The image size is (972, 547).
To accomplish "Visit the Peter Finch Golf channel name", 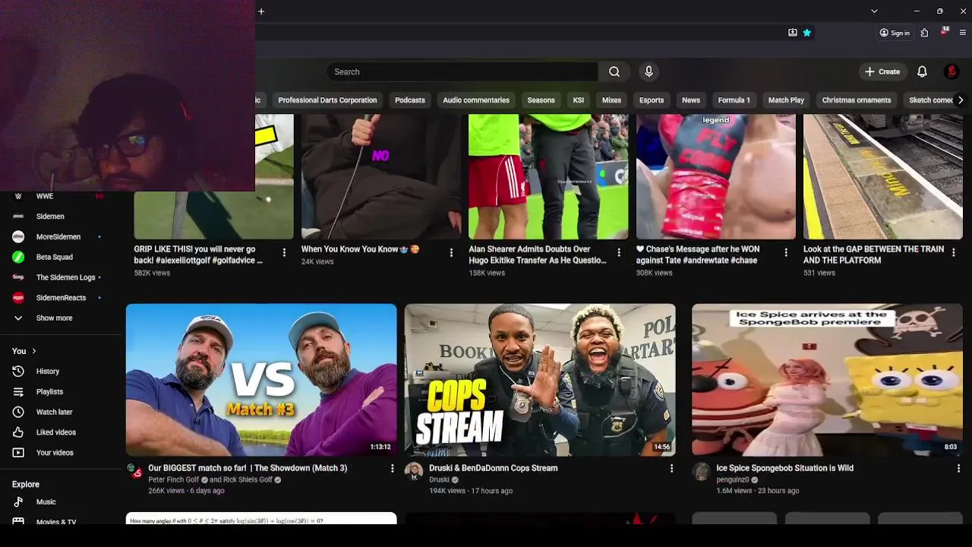I will tap(174, 480).
